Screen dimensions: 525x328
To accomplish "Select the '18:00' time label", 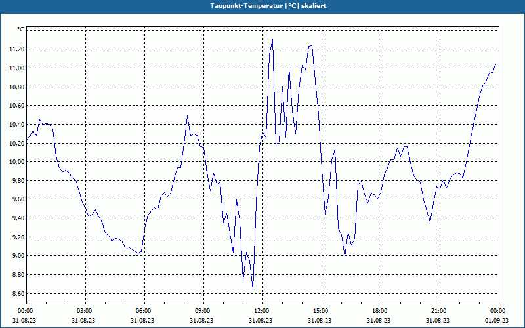I will tap(381, 311).
